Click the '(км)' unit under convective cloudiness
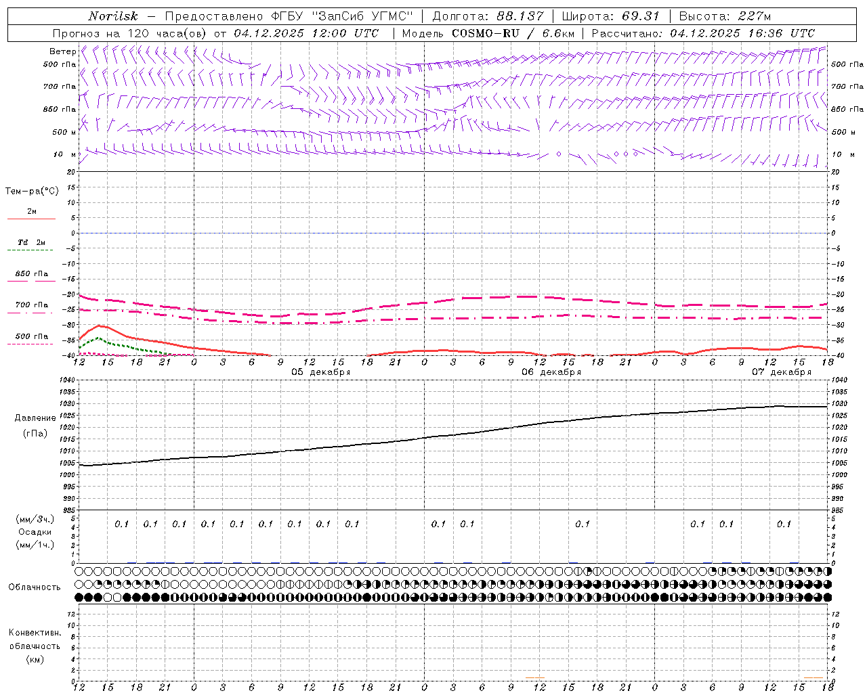Screen dimensions: 867x693 [x=35, y=659]
